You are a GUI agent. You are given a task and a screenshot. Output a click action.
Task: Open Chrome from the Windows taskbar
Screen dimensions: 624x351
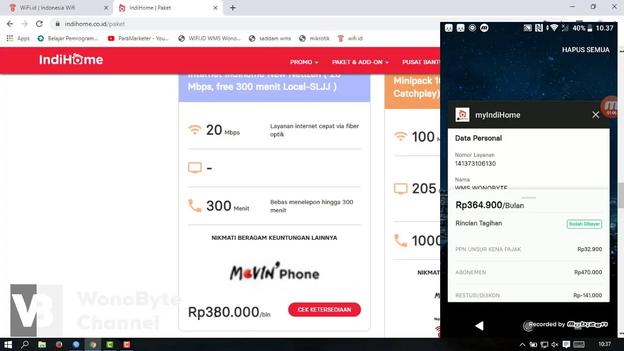(x=93, y=344)
